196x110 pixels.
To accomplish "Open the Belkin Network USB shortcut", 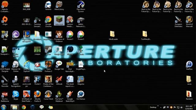I will click(x=81, y=22).
